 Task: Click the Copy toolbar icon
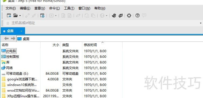coord(87,16)
